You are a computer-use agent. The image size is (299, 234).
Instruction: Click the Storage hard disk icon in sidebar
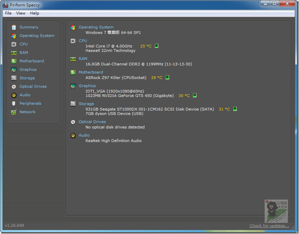14,78
